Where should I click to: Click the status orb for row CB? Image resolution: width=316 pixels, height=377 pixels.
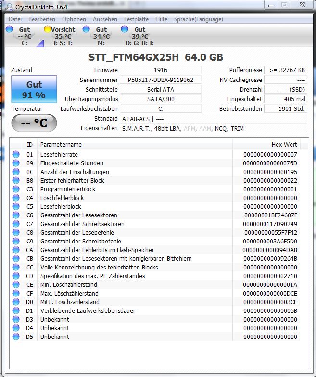pos(16,258)
